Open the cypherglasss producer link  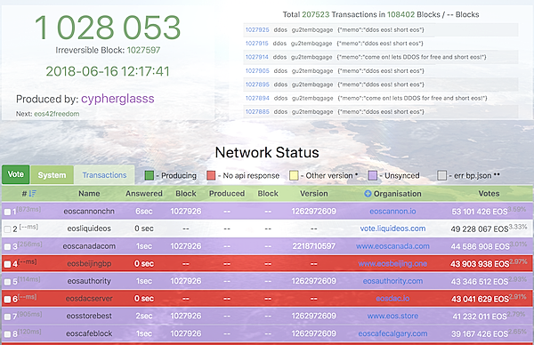point(117,99)
